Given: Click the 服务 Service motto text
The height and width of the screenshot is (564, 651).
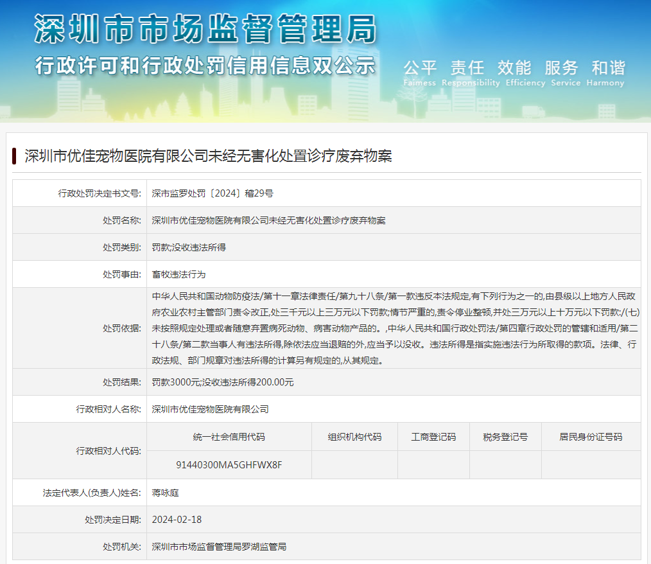Looking at the screenshot, I should coord(566,73).
